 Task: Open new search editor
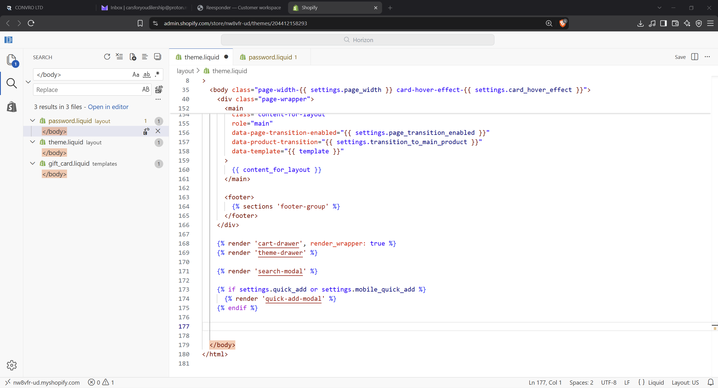133,57
